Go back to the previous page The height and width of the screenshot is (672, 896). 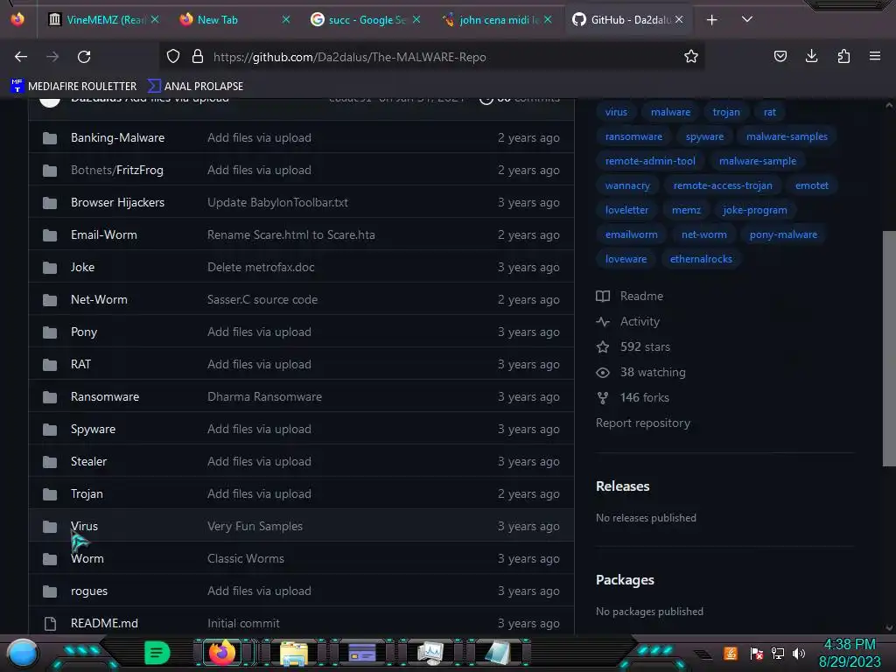21,57
